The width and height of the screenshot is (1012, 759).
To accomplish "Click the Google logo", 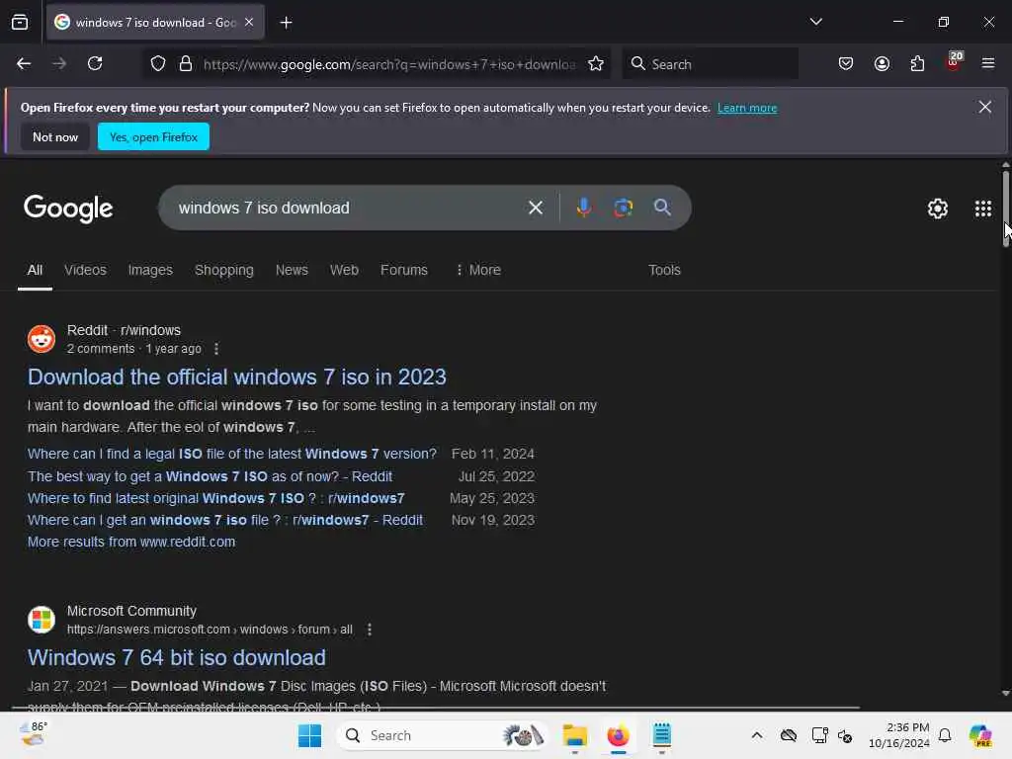I will pyautogui.click(x=68, y=208).
